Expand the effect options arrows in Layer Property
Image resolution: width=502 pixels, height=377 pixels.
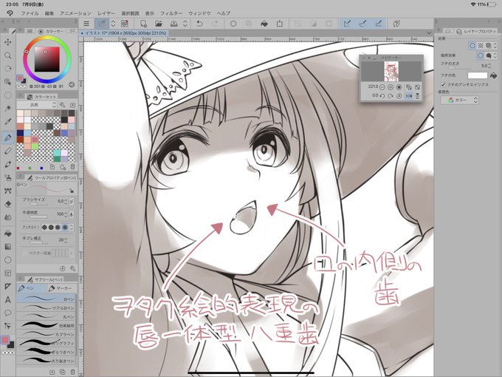click(495, 46)
